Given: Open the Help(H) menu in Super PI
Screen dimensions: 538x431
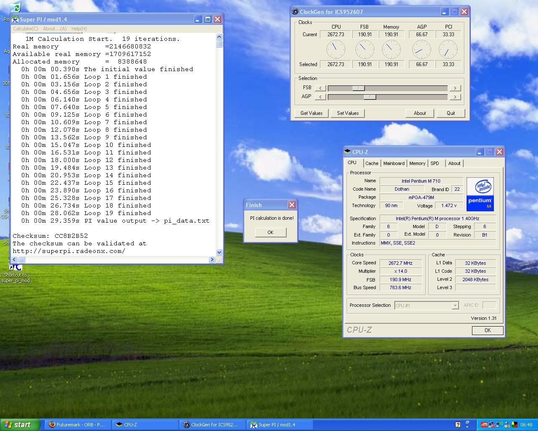Looking at the screenshot, I should pyautogui.click(x=79, y=29).
